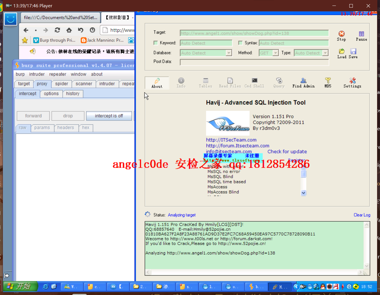Image resolution: width=380 pixels, height=295 pixels.
Task: Click the drop button in Burp
Action: [x=68, y=116]
